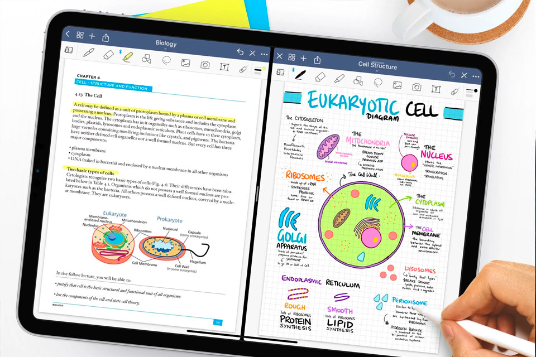Insert image using Cell Structure photo icon
The width and height of the screenshot is (536, 357).
coord(397,85)
